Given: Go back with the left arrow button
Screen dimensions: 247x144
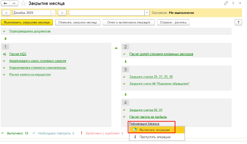Looking at the screenshot, I should pos(5,3).
